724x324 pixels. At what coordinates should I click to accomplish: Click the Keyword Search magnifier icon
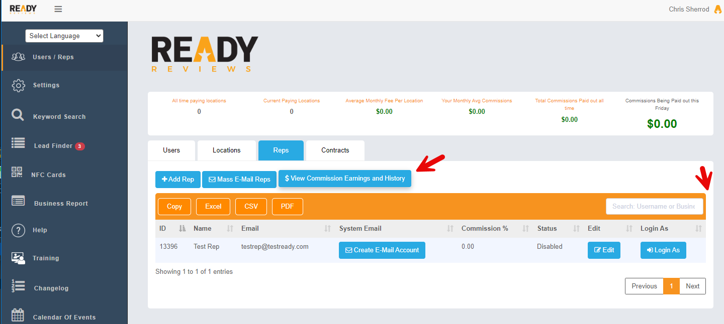18,116
